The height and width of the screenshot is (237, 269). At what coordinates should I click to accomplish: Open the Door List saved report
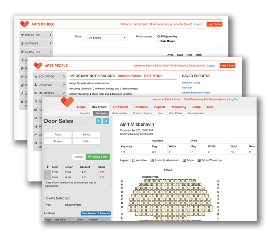click(x=187, y=88)
